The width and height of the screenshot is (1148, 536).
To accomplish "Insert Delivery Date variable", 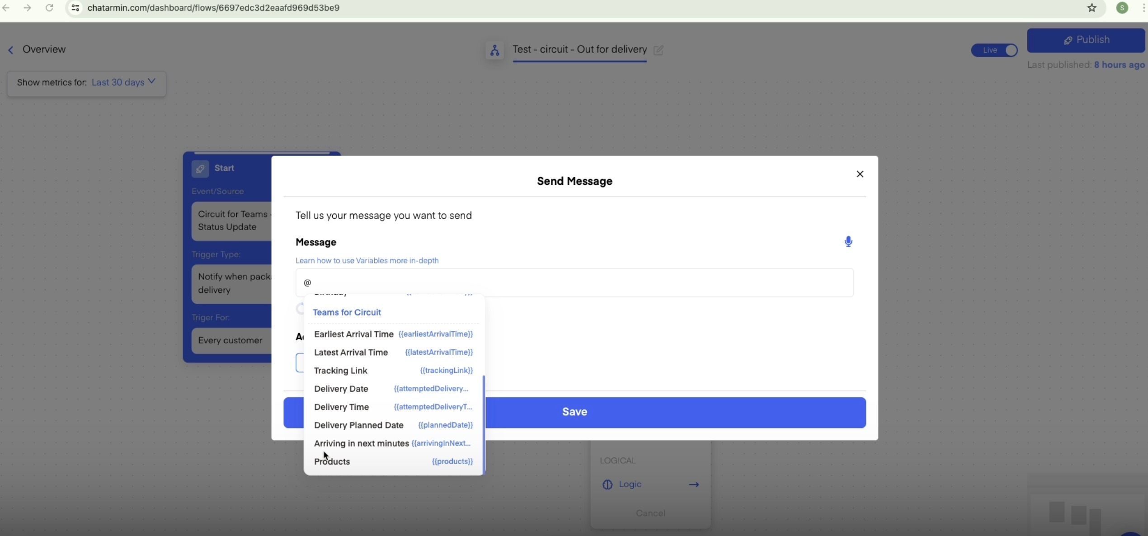I will click(393, 389).
